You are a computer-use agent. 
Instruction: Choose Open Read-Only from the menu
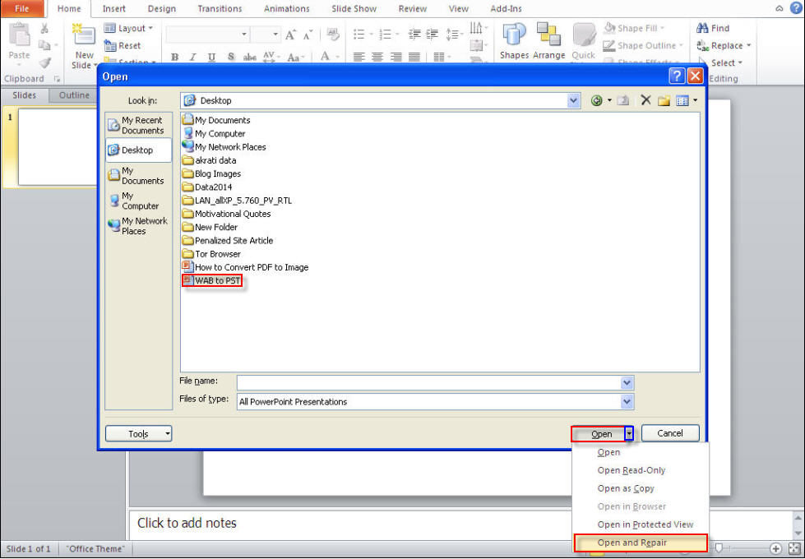(x=631, y=470)
